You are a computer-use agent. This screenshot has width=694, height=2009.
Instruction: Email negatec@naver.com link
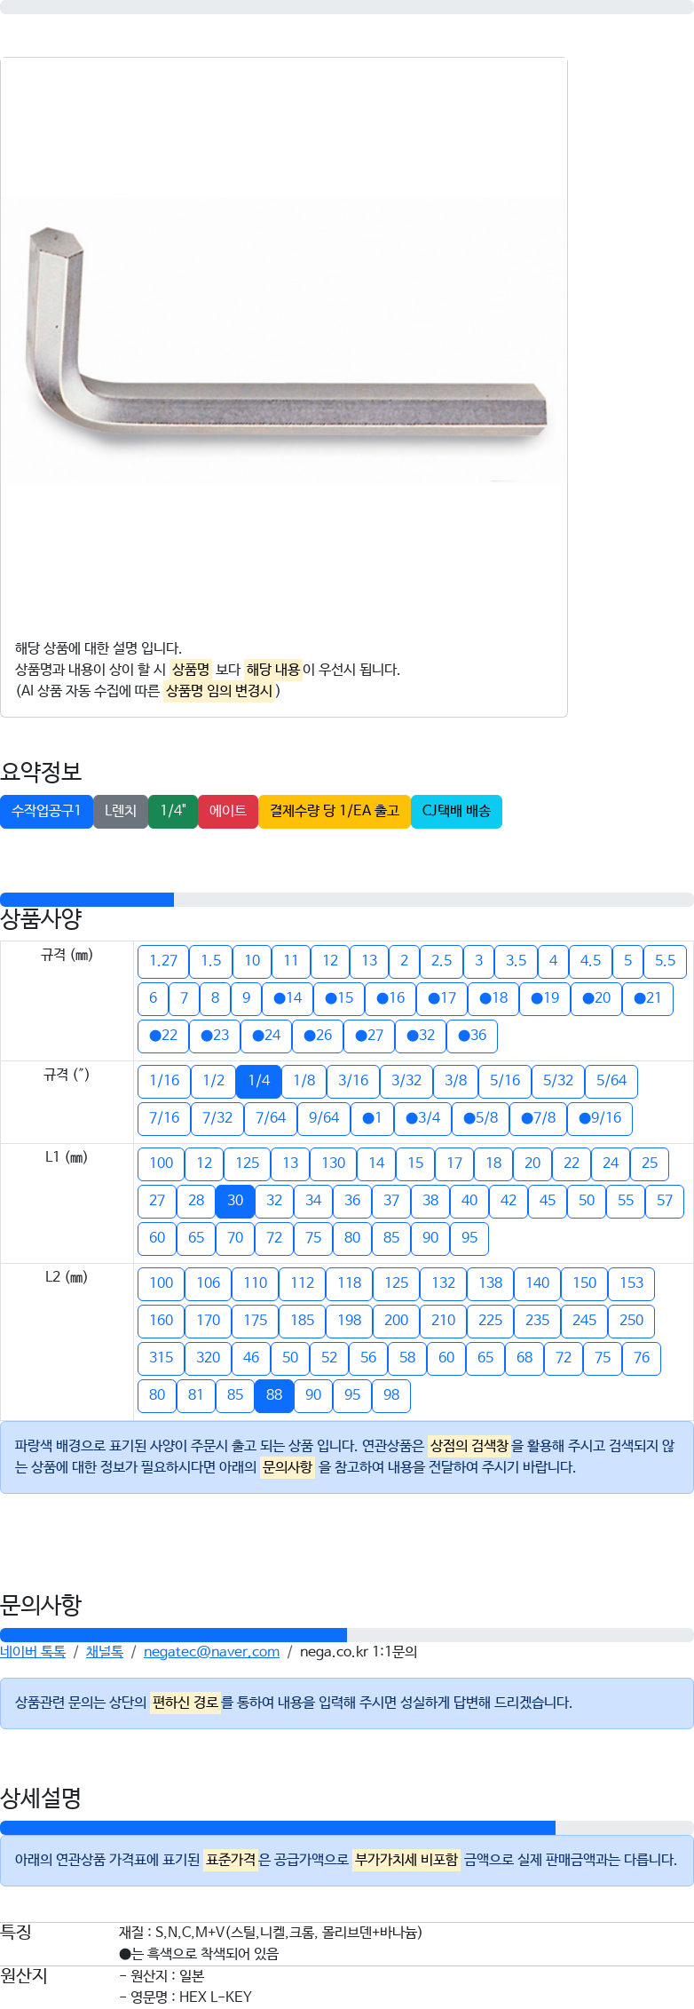click(211, 1651)
